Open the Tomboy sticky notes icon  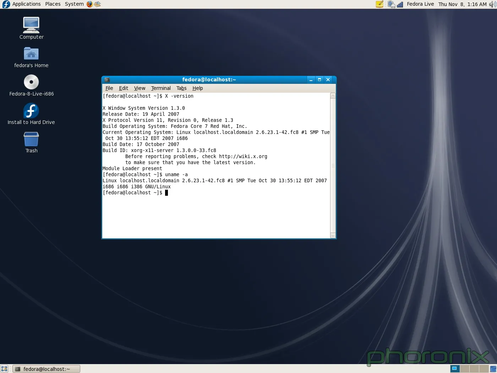(379, 4)
